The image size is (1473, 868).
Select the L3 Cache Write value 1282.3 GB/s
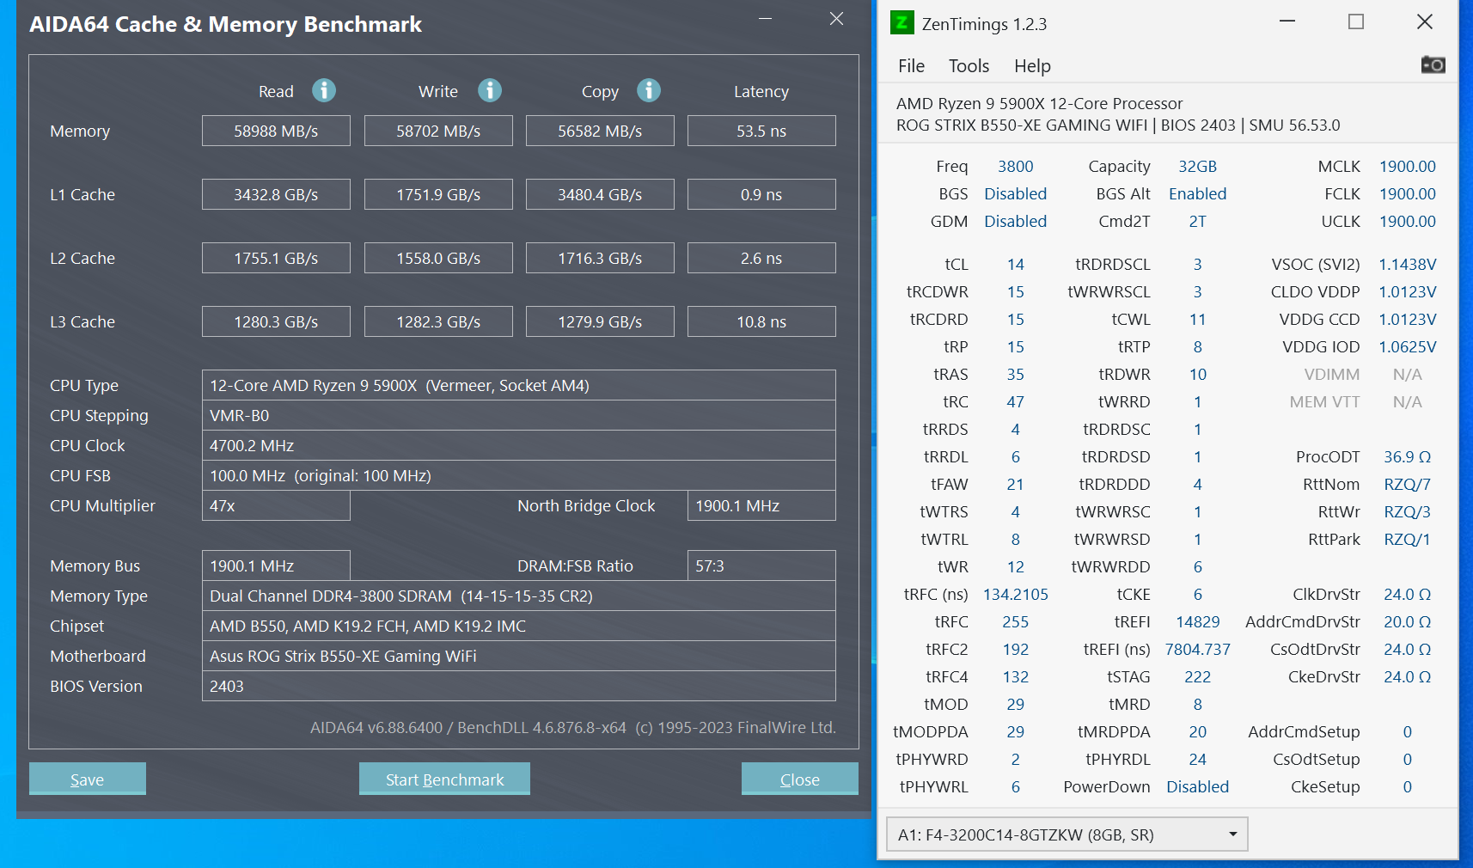pyautogui.click(x=438, y=321)
